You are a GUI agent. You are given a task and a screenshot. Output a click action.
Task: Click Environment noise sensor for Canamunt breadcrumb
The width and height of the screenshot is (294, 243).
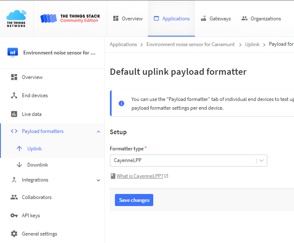coord(190,44)
